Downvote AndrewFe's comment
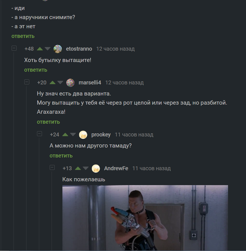246x251 pixels. (x=85, y=168)
